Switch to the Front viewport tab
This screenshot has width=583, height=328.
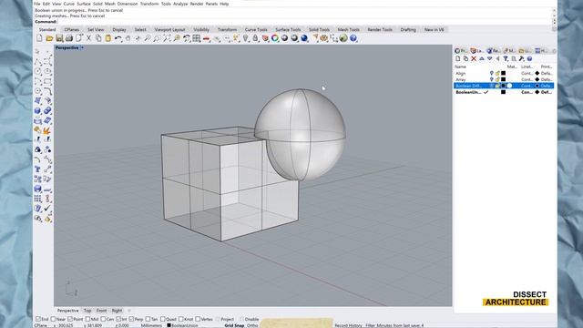click(x=101, y=311)
